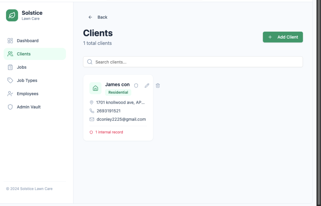Open the Dashboard page
The image size is (321, 206).
click(x=35, y=41)
